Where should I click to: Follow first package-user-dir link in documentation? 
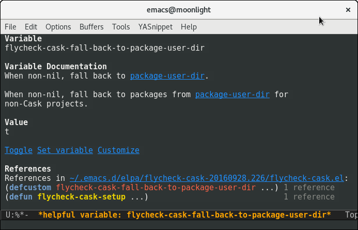pyautogui.click(x=167, y=76)
